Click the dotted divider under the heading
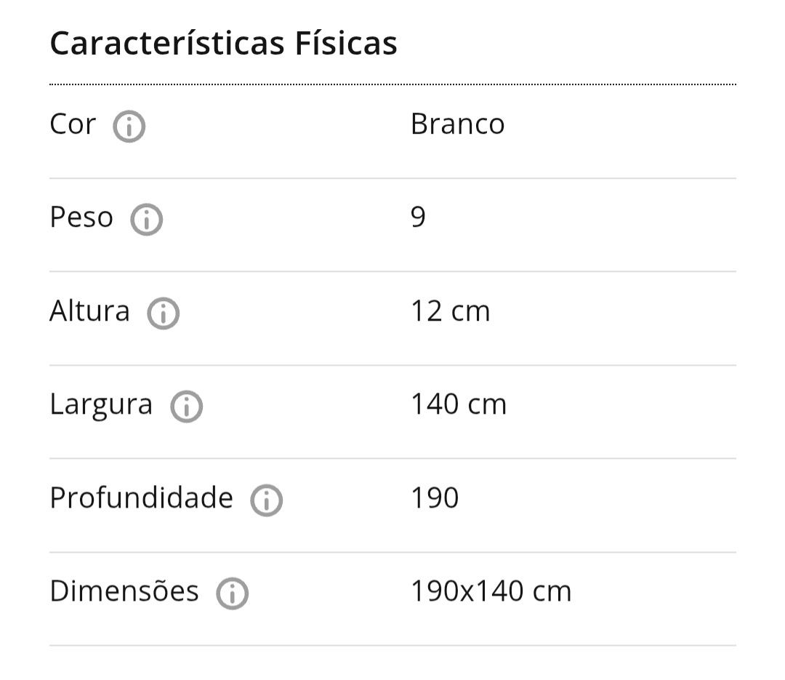This screenshot has height=680, width=785. tap(392, 84)
